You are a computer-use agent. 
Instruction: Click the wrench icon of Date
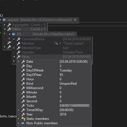click(23, 62)
